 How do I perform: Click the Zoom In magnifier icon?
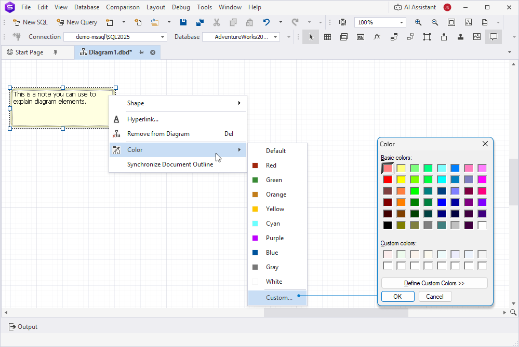tap(418, 22)
